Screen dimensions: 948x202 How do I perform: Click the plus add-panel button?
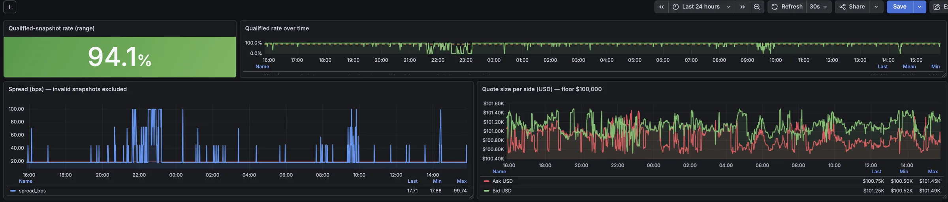pyautogui.click(x=9, y=7)
